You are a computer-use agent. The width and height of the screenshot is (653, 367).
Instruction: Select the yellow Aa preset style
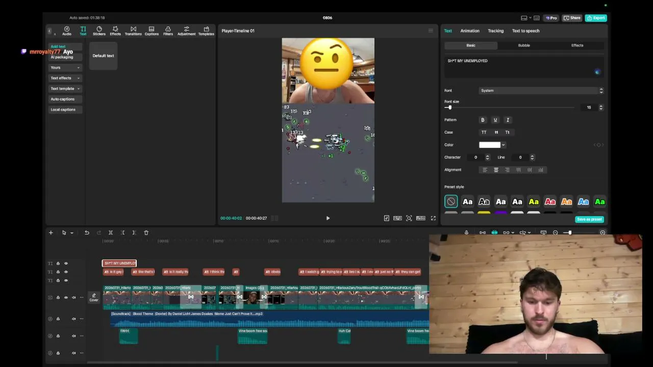point(534,202)
